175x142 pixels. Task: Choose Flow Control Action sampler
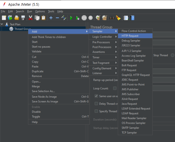[135, 31]
